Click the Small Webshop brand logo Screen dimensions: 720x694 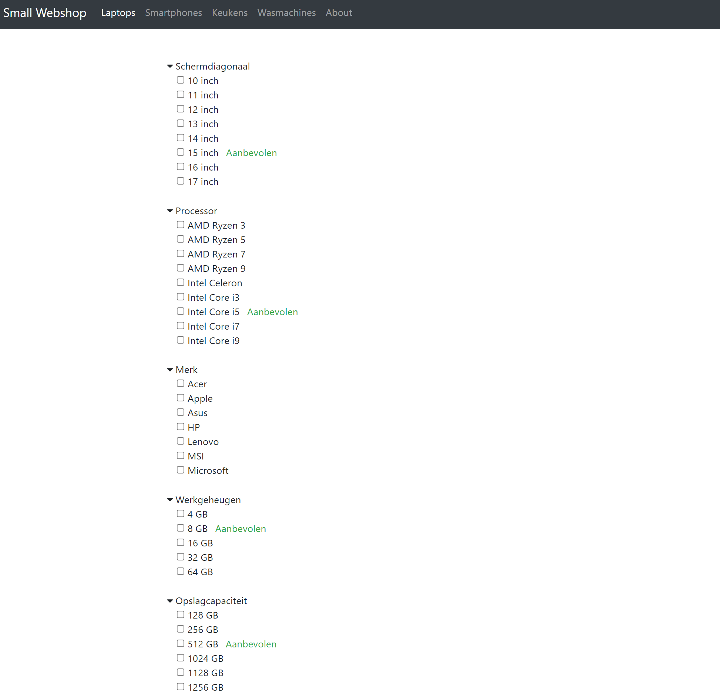[45, 13]
